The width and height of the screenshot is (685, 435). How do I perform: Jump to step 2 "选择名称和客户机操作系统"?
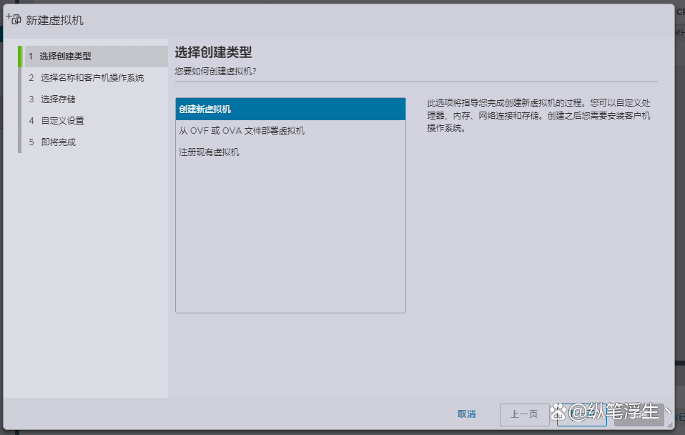[x=93, y=77]
